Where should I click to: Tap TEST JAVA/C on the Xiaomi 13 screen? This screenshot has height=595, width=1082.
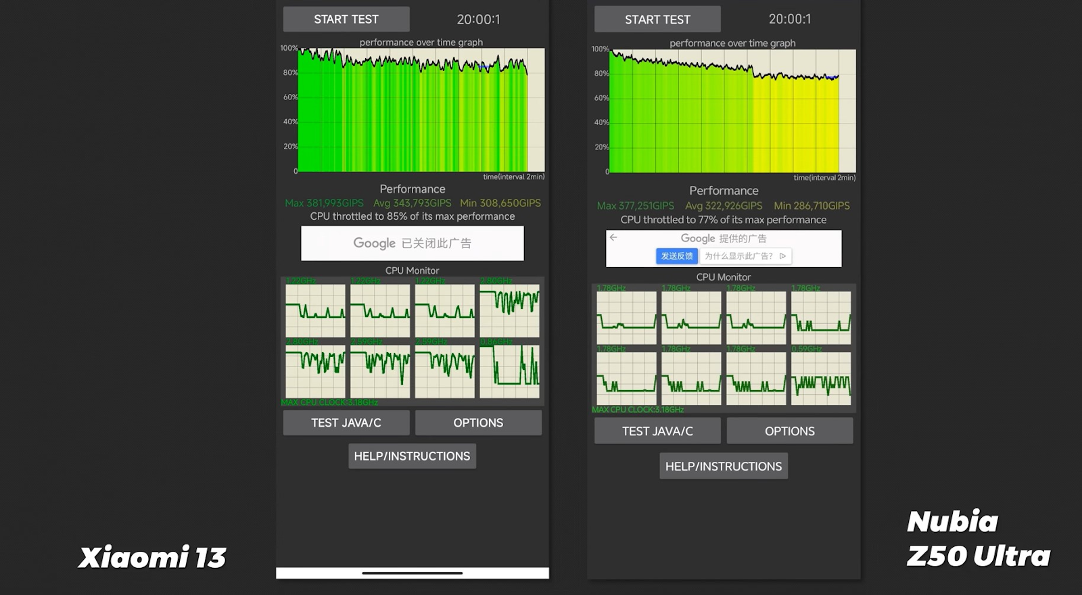[346, 423]
